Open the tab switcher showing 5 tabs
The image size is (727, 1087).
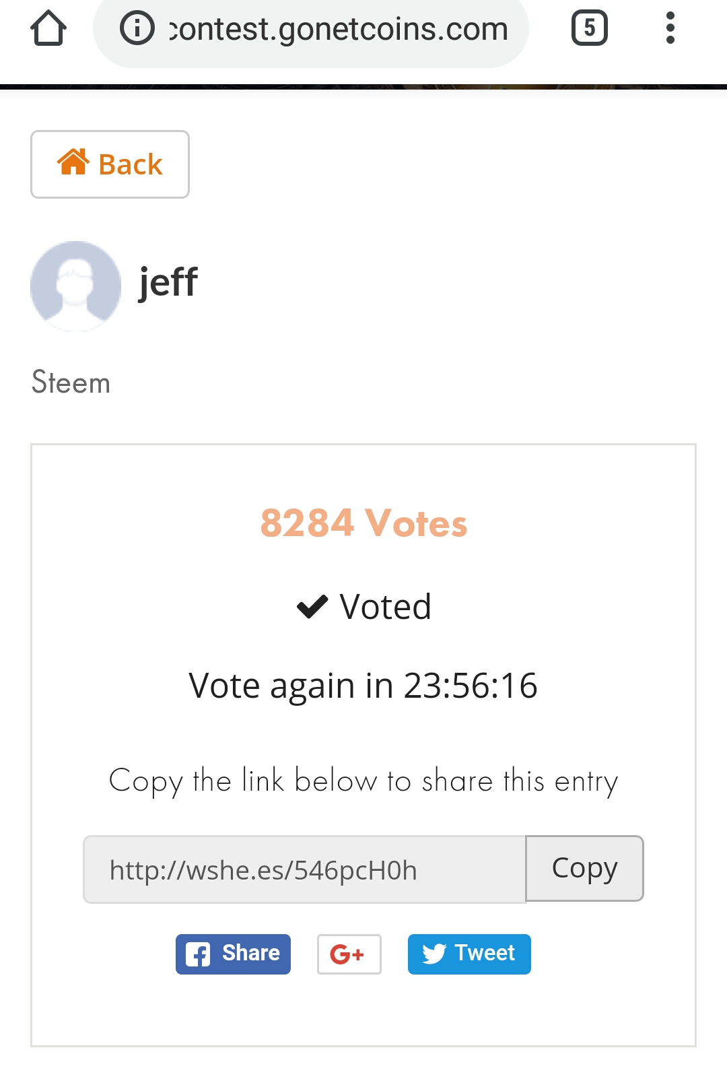589,28
